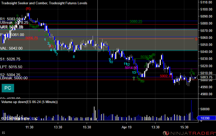Click the red 5056.75 price label

[x=31, y=38]
